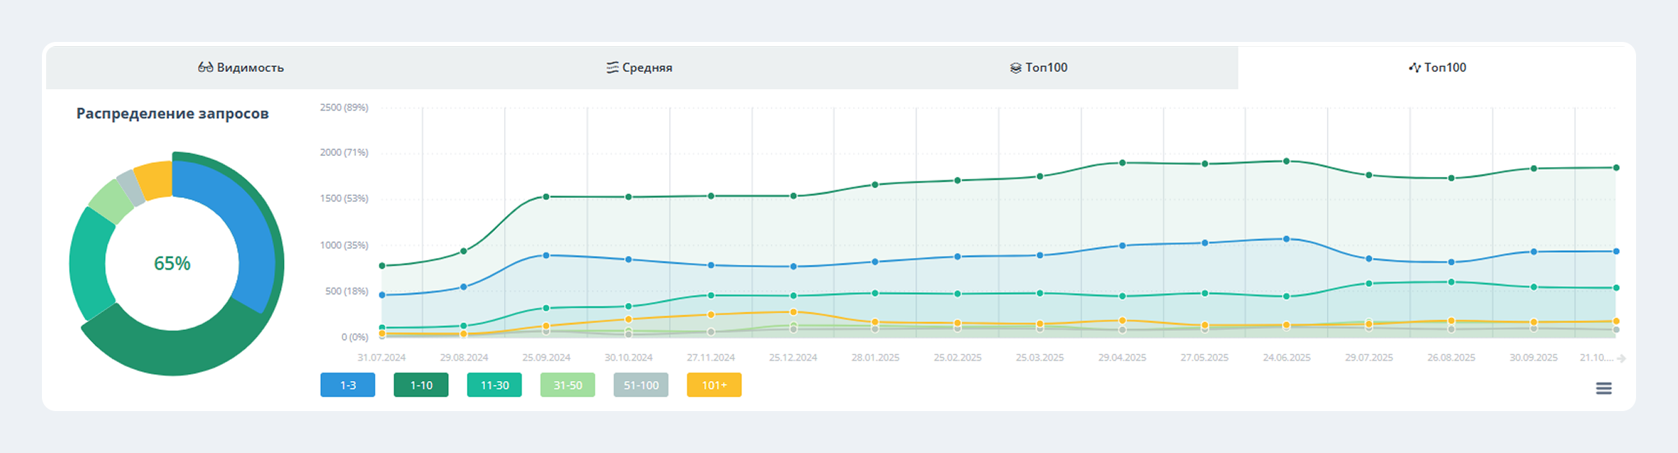Click the waves icon beside Средняя

612,67
